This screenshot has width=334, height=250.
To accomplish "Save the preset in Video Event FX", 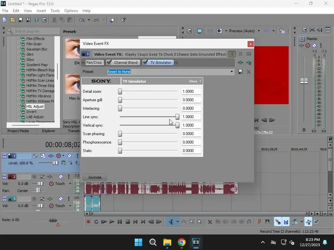I will click(x=240, y=72).
